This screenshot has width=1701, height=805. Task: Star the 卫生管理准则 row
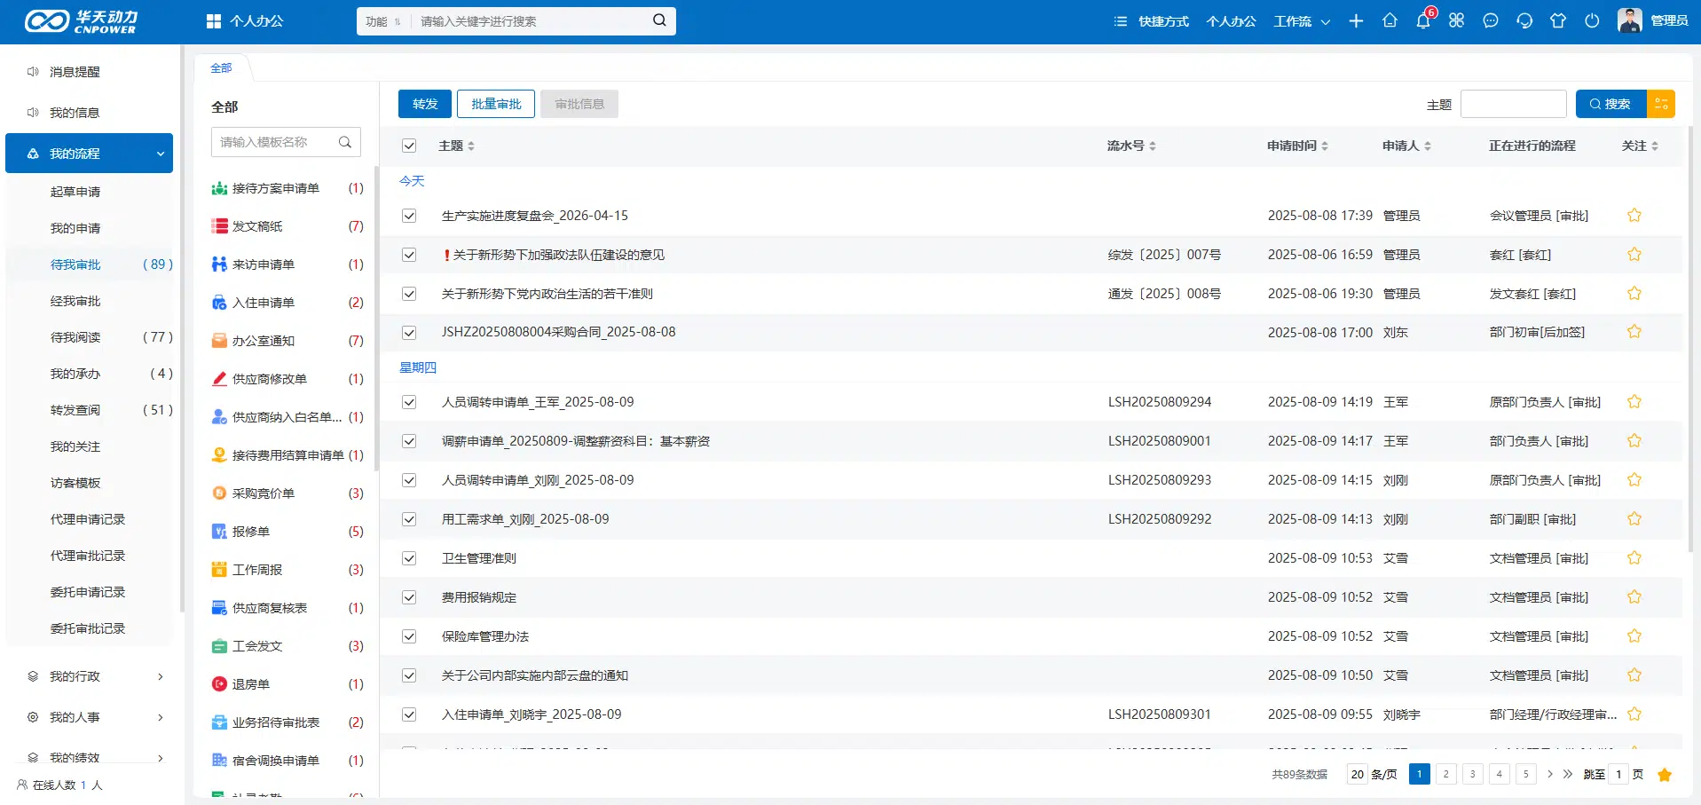pyautogui.click(x=1634, y=558)
